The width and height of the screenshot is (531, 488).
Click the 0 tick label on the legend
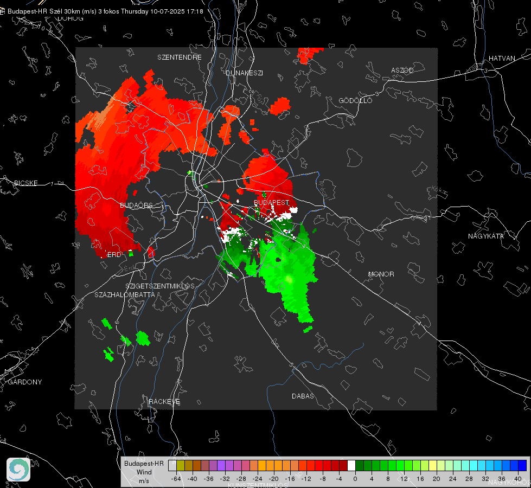coord(355,479)
